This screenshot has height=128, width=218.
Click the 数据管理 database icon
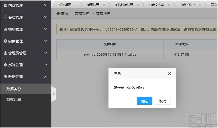point(5,77)
